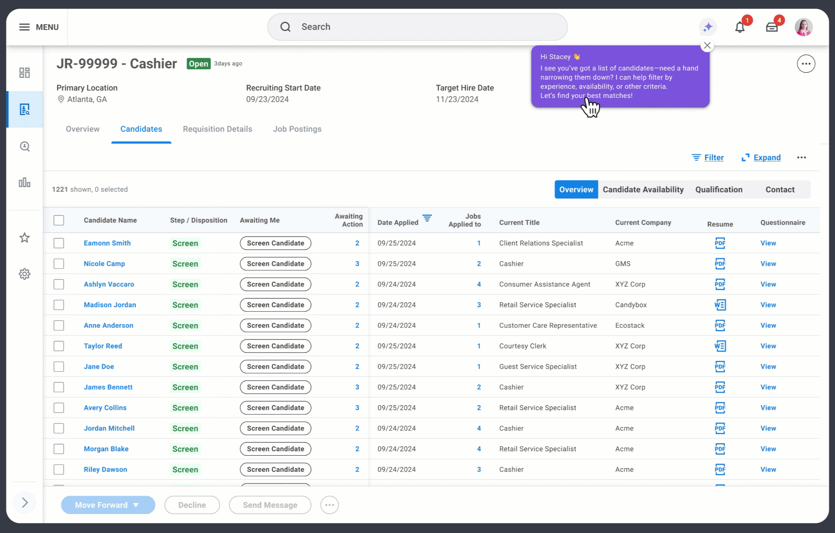Screen dimensions: 835x533
Task: Open the Move Forward dropdown button
Action: [x=108, y=505]
